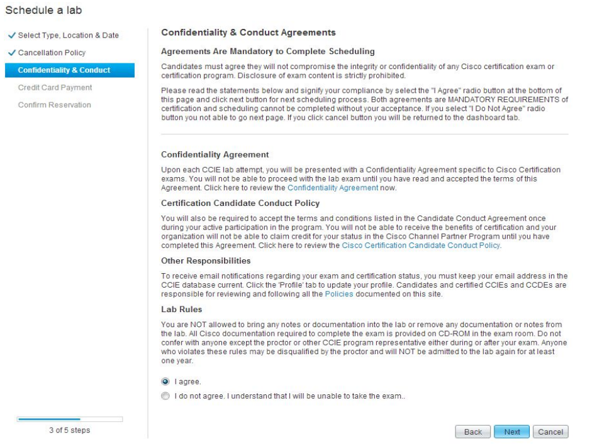Image resolution: width=602 pixels, height=444 pixels.
Task: Click checkmark icon beside Cancellation Policy
Action: 12,53
